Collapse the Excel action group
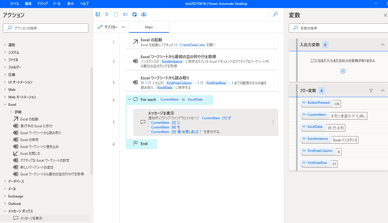 [x=5, y=105]
